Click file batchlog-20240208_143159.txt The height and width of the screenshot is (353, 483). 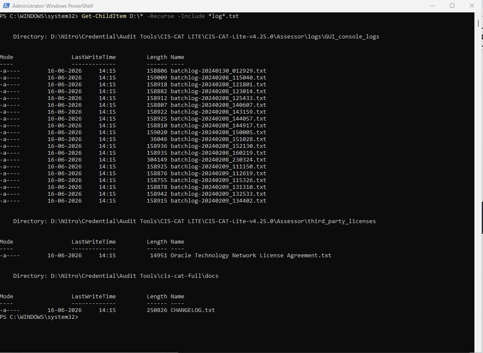218,112
